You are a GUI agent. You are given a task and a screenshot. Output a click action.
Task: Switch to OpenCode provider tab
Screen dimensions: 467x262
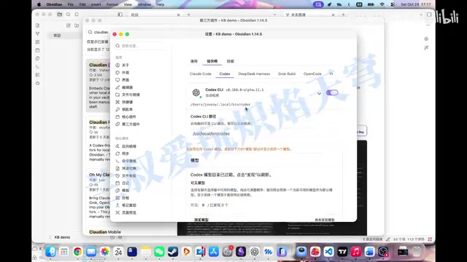pyautogui.click(x=312, y=74)
